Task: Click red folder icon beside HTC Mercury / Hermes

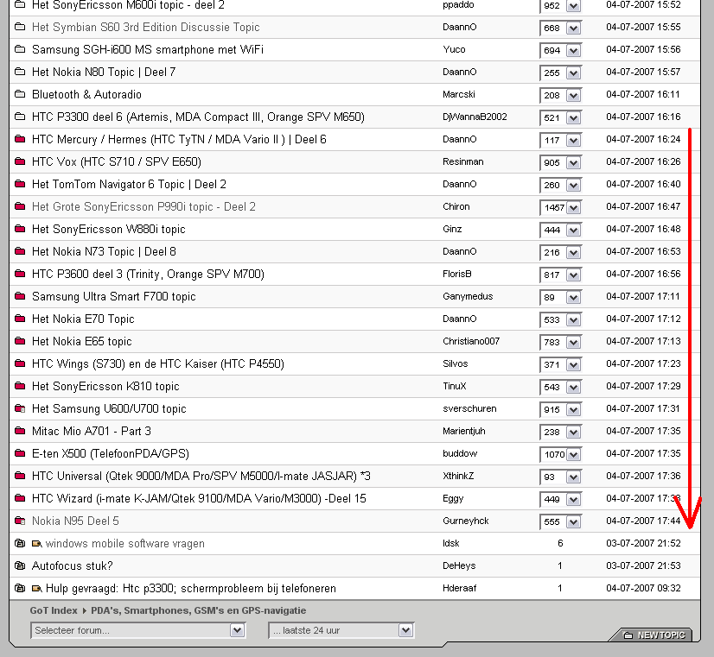Action: (x=20, y=139)
